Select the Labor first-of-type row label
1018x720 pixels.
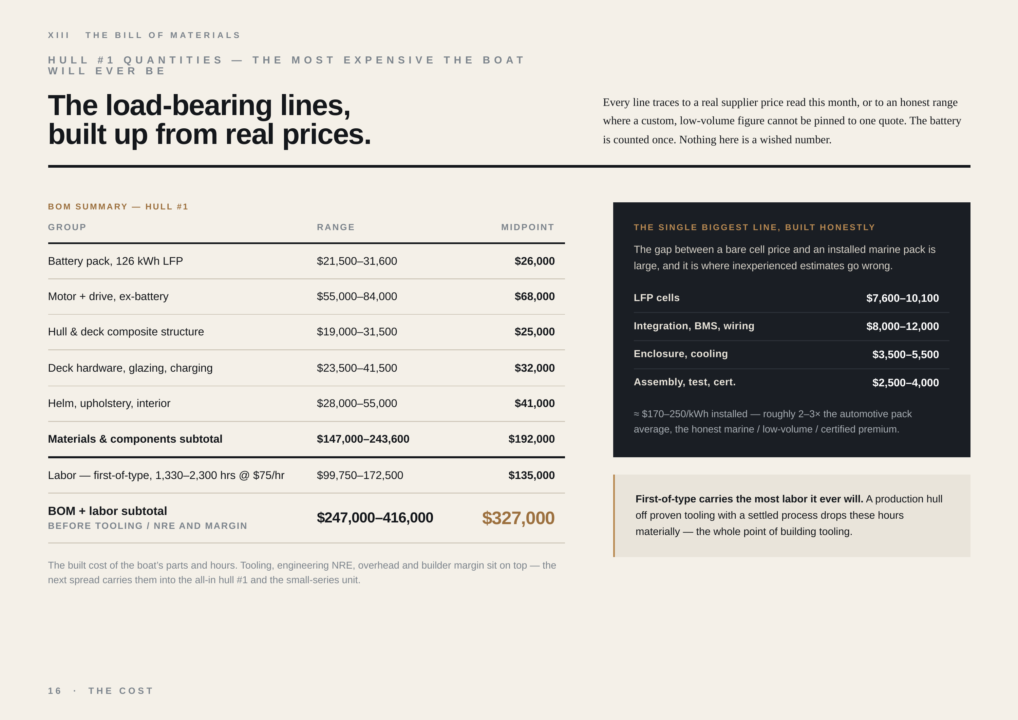(166, 475)
